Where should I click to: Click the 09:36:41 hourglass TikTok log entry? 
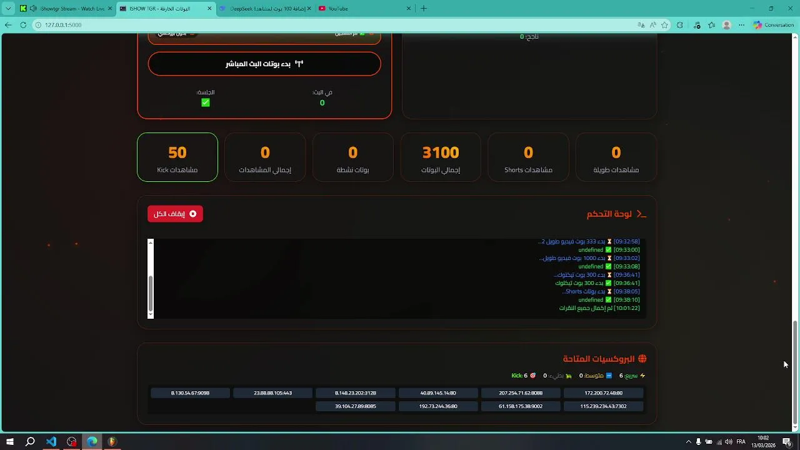click(597, 274)
